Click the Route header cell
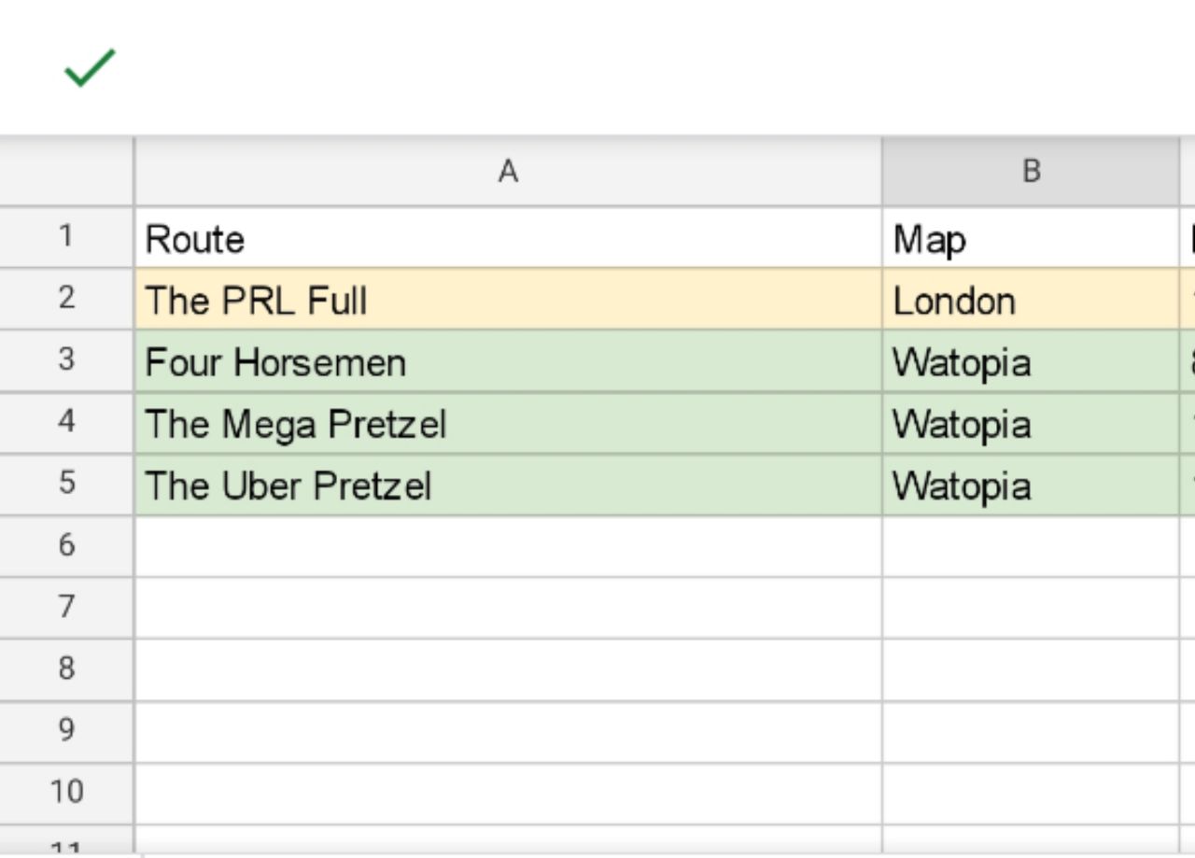Viewport: 1195px width, 858px height. 508,237
